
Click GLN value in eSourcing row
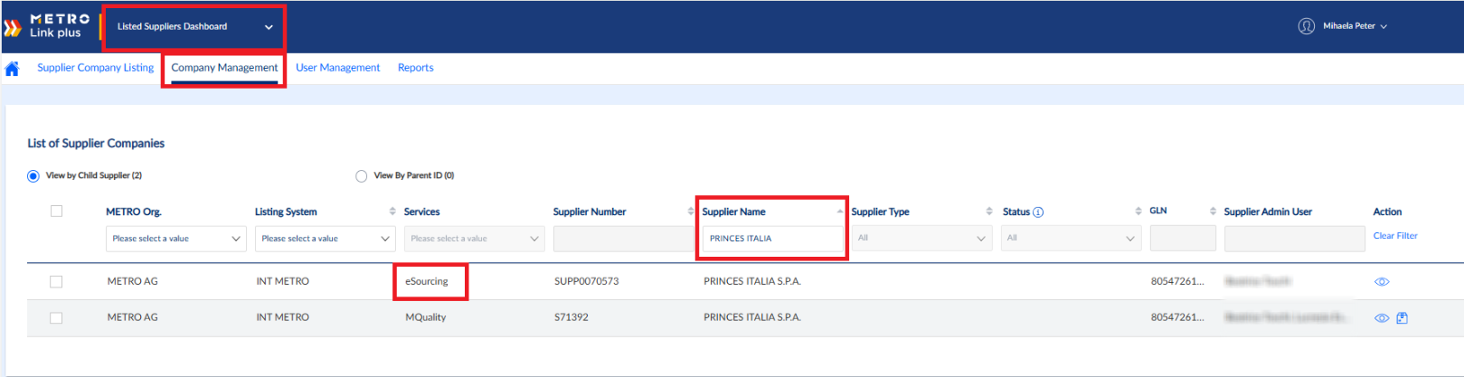pos(1177,282)
